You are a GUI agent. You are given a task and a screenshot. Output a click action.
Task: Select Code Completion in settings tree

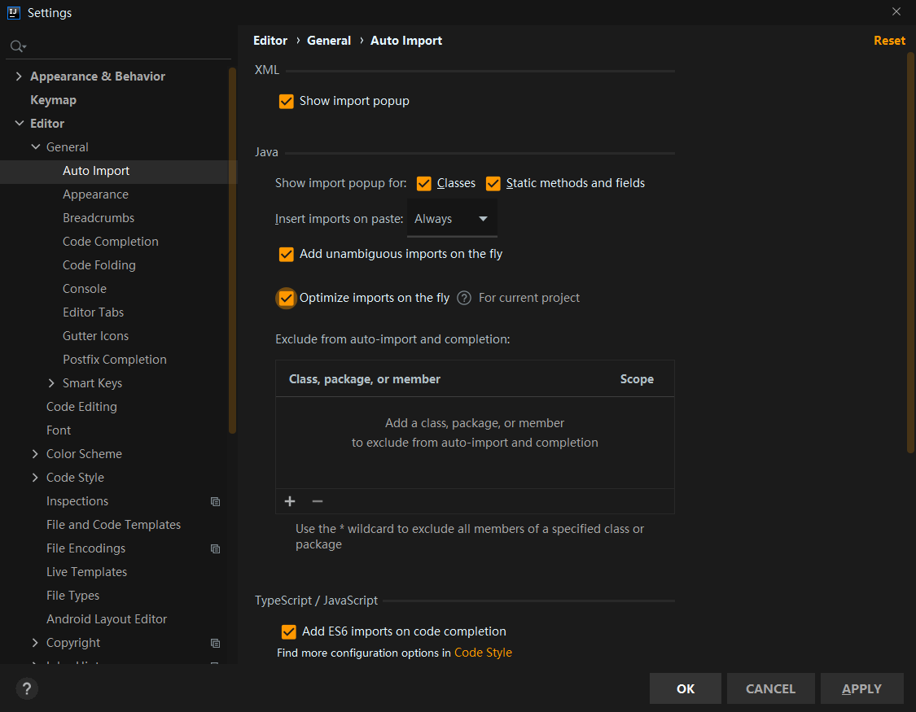111,242
